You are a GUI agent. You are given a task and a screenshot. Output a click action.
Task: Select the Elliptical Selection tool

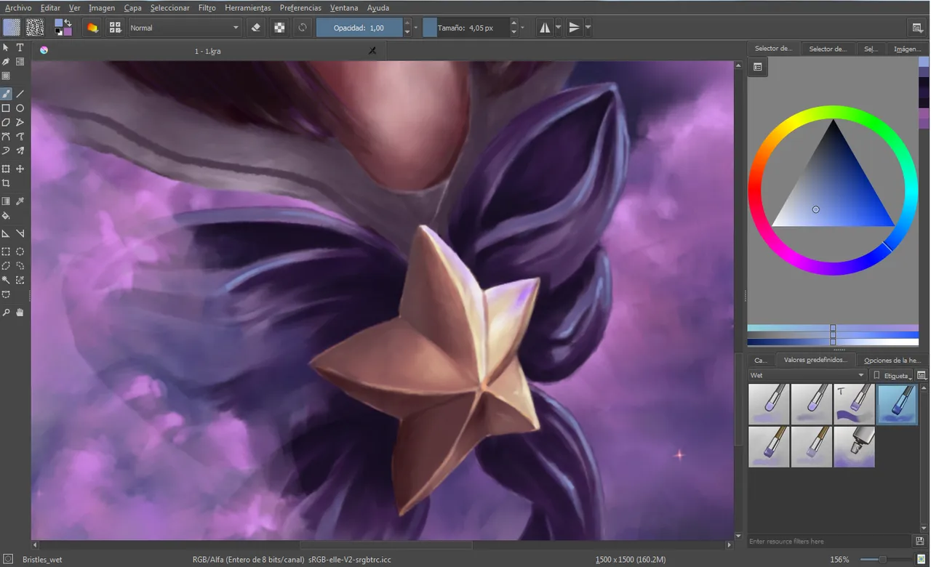coord(20,252)
